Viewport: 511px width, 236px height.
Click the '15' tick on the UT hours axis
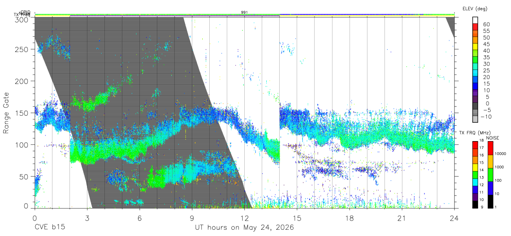(297, 218)
